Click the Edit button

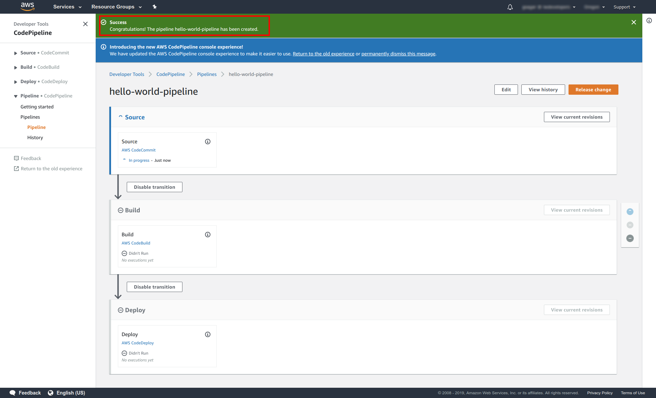pos(506,90)
